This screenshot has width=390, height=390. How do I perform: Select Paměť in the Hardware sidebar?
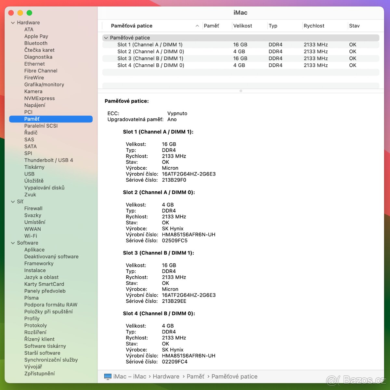point(32,119)
